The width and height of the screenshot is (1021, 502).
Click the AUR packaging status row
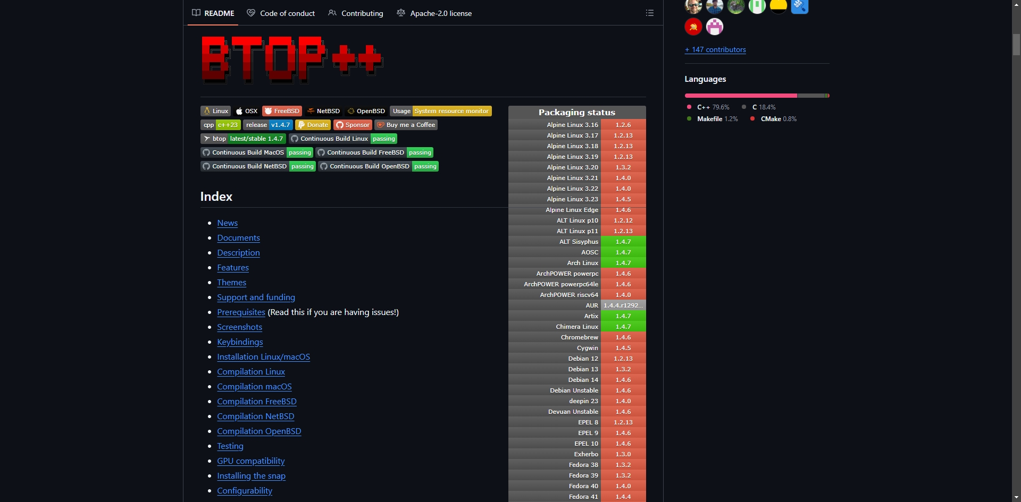click(x=577, y=305)
